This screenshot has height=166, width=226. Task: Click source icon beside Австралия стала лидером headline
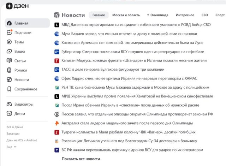click(x=57, y=123)
